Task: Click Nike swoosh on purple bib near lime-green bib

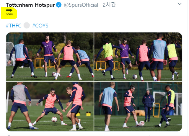Action: (x=124, y=49)
